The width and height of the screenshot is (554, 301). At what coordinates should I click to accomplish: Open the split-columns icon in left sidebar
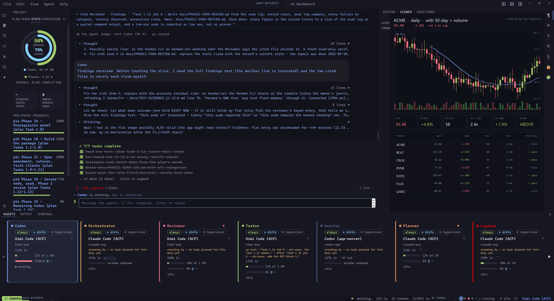click(4, 36)
